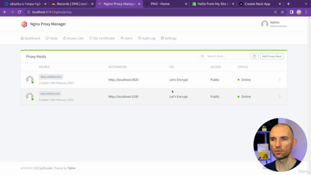The width and height of the screenshot is (311, 175).
Task: Switch to Create Next App tab
Action: point(260,4)
